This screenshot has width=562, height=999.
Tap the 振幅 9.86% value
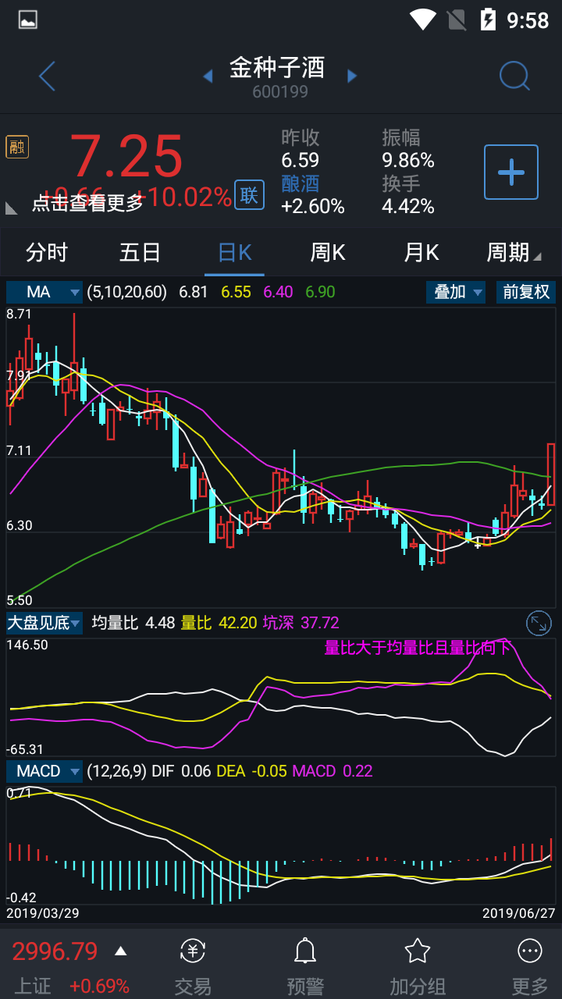coord(408,160)
